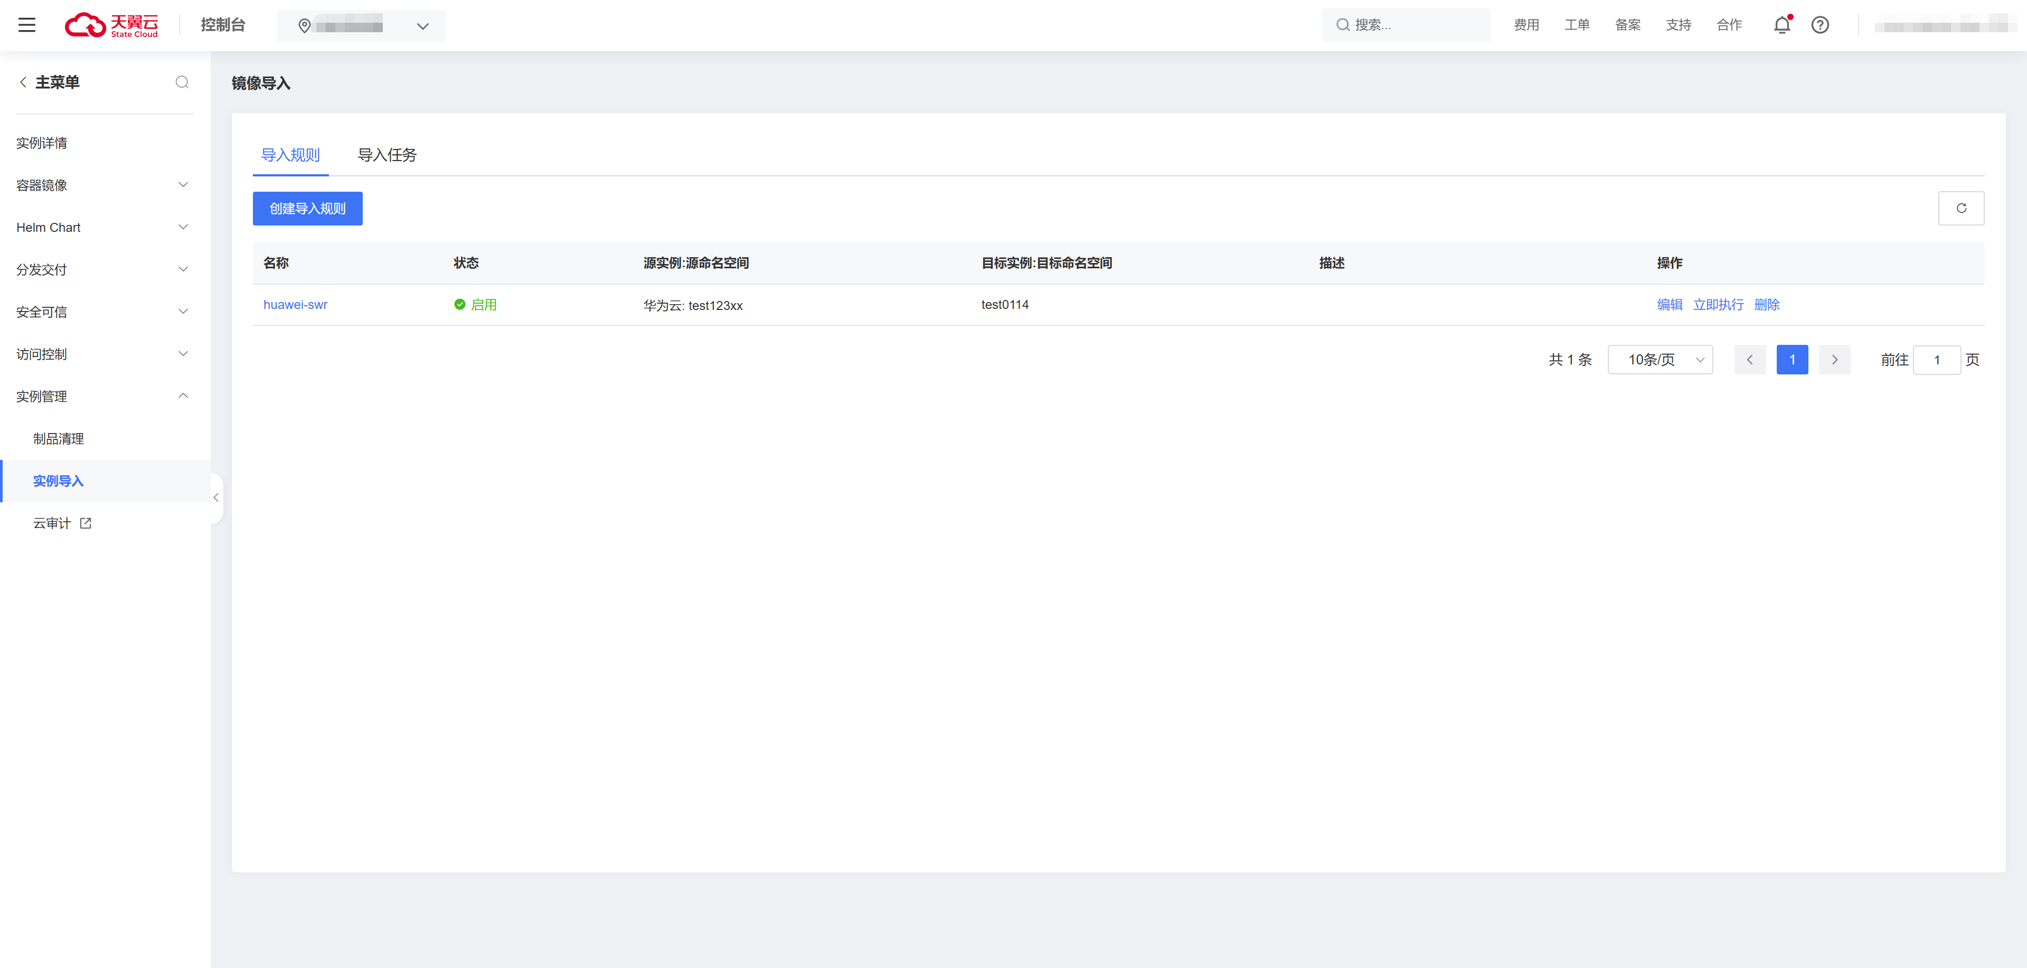Click 立即执行 for huawei-swr
The image size is (2027, 968).
[x=1718, y=305]
